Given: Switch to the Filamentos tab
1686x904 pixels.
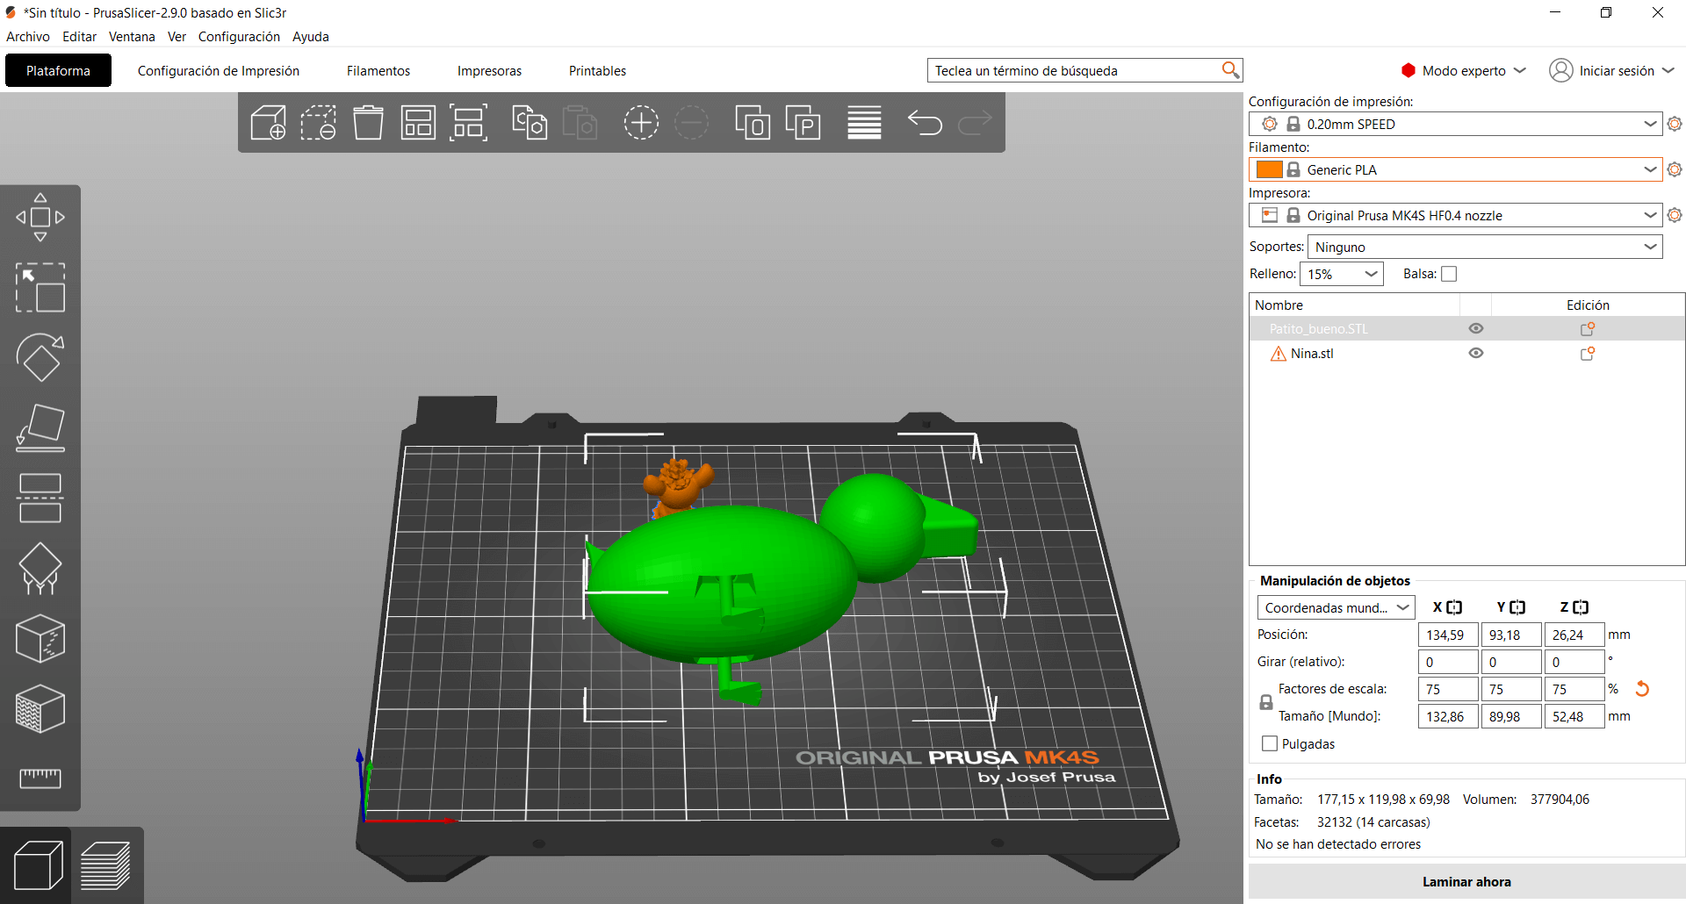Looking at the screenshot, I should coord(378,70).
